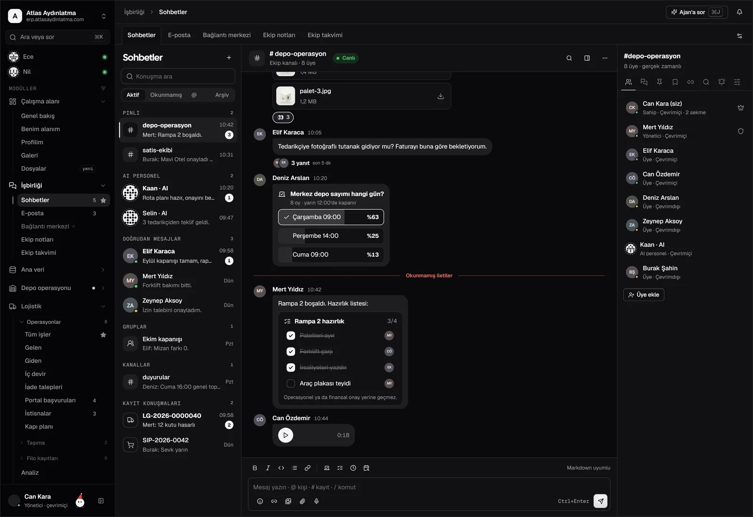
Task: Attach a file with the paperclip icon
Action: point(302,501)
